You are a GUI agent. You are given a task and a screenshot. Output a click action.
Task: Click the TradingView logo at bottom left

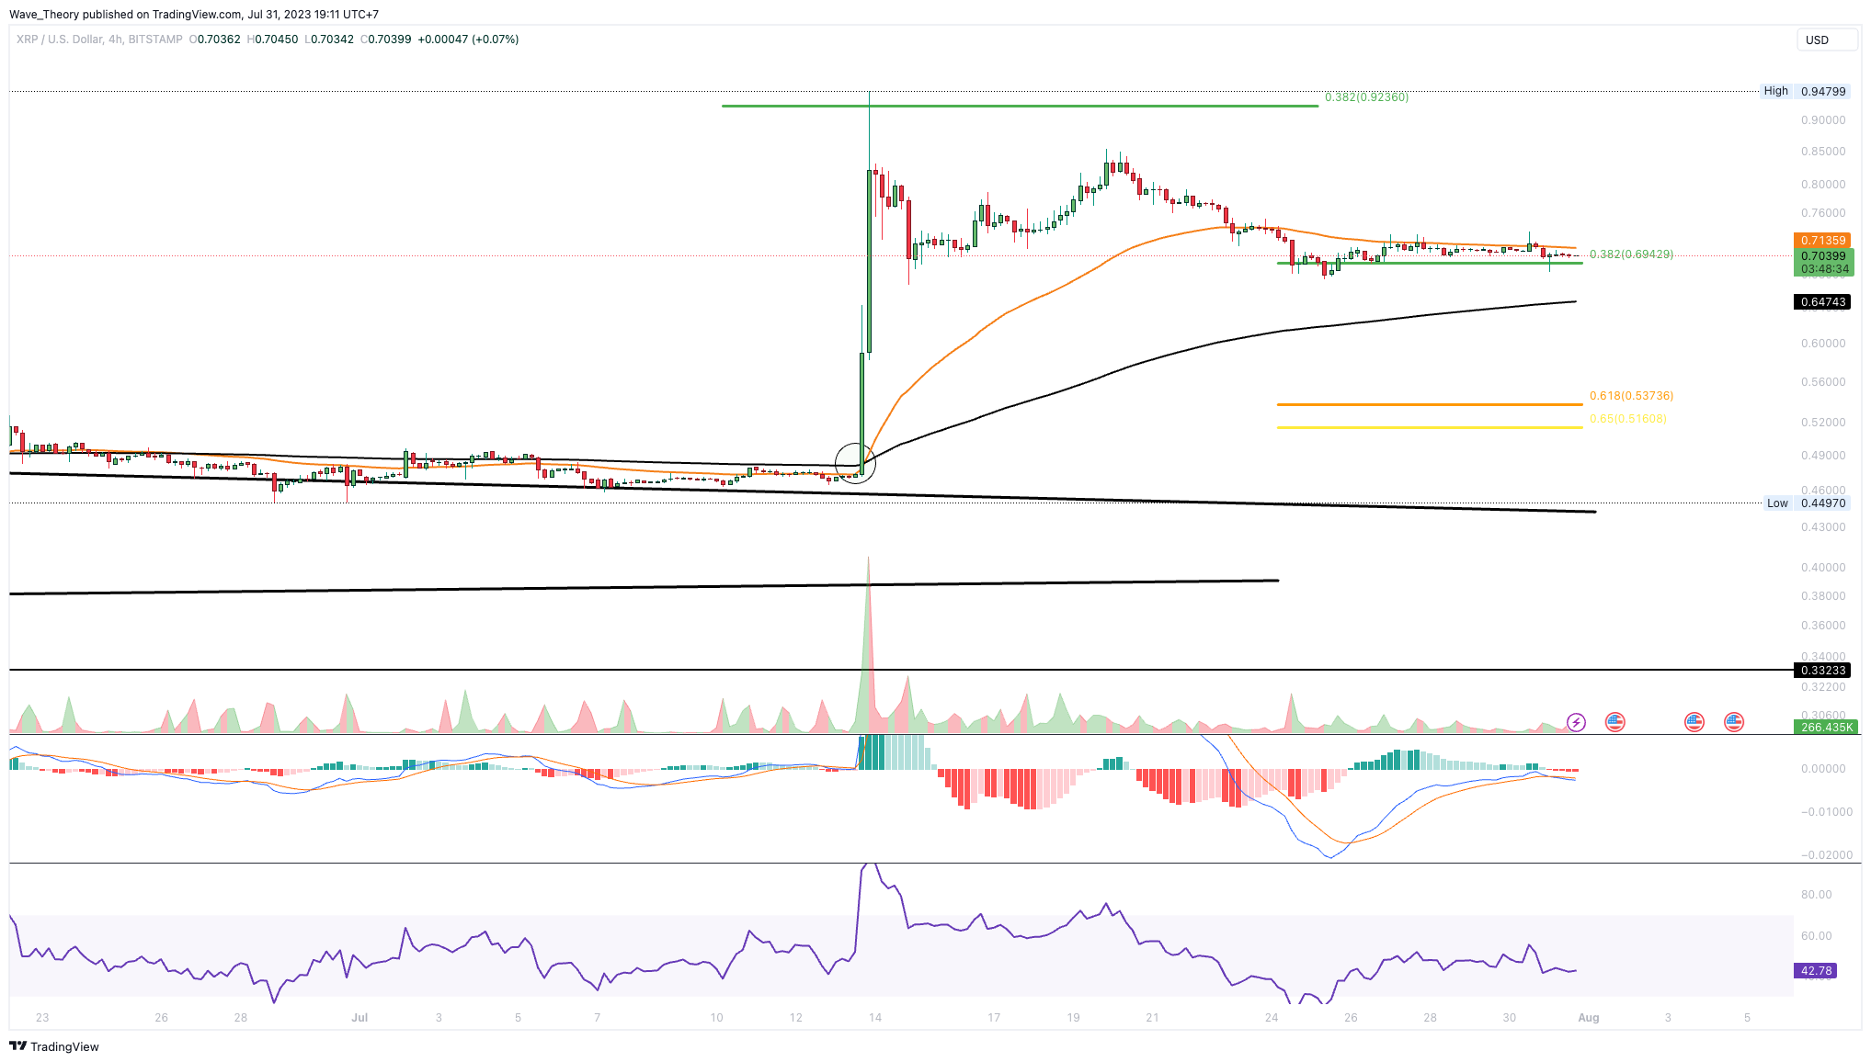click(x=54, y=1046)
